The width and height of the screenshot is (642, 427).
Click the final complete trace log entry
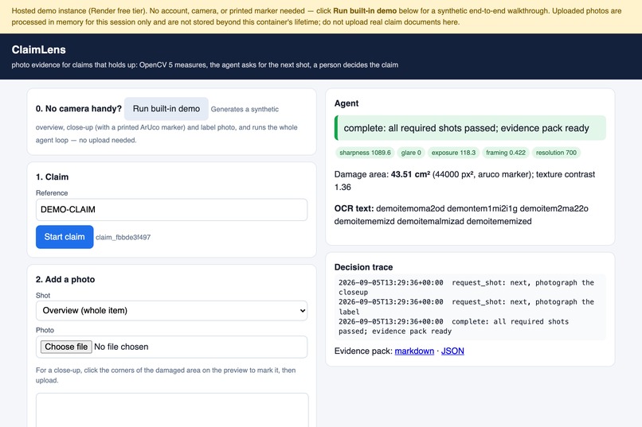point(454,326)
